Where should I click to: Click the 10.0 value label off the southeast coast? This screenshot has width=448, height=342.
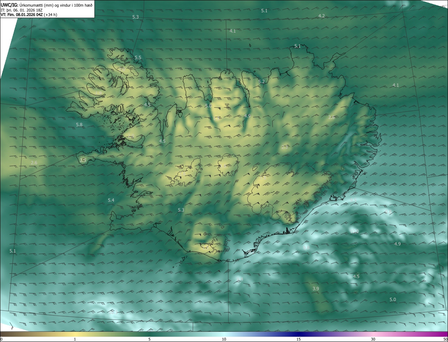coord(355,231)
